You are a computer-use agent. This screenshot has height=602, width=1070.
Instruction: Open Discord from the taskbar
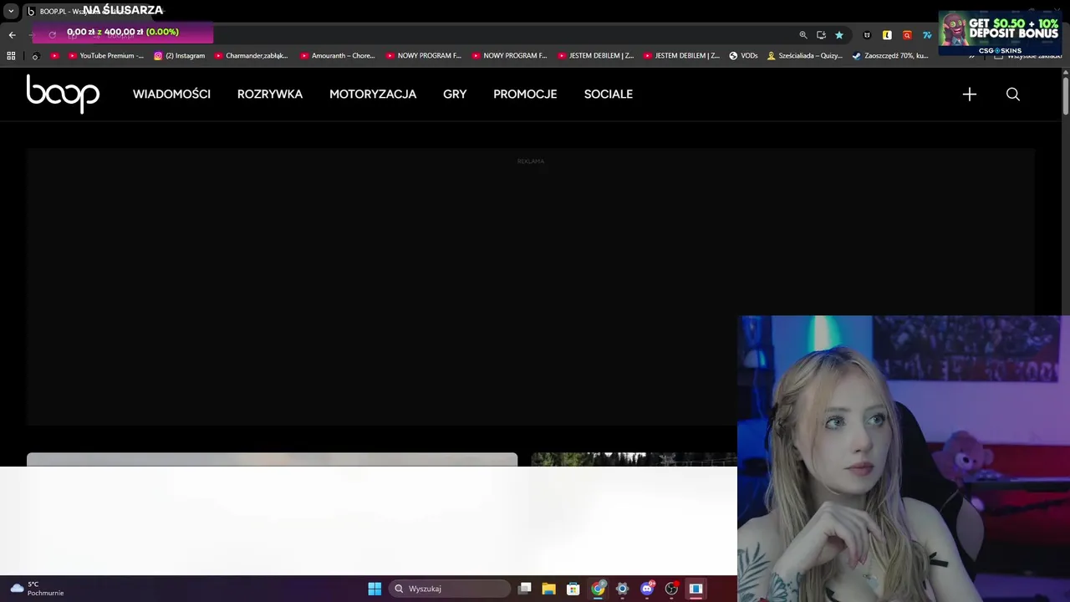tap(647, 589)
